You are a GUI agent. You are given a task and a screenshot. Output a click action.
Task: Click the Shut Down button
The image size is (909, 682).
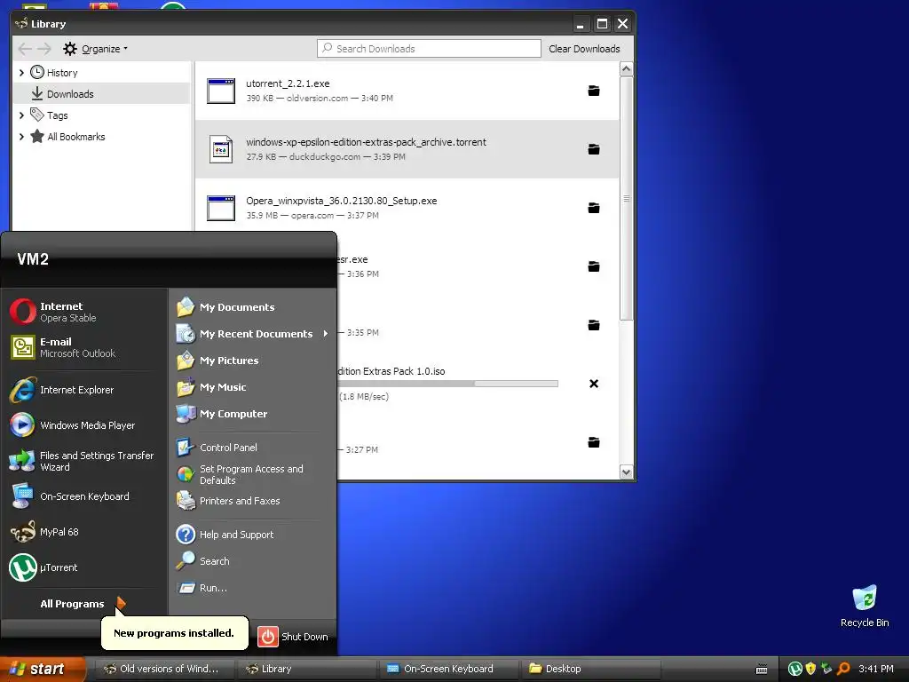click(293, 636)
